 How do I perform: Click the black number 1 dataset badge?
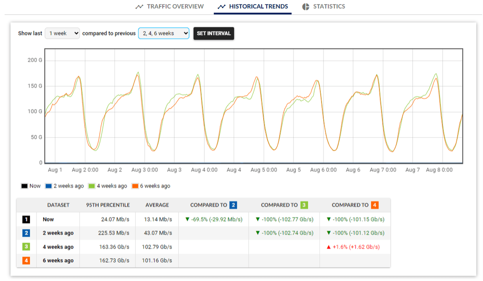coord(27,220)
